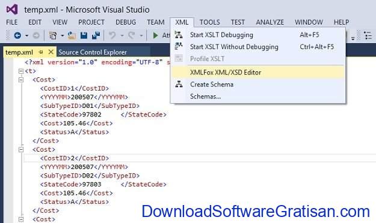Open the TOOLS menu

click(210, 22)
